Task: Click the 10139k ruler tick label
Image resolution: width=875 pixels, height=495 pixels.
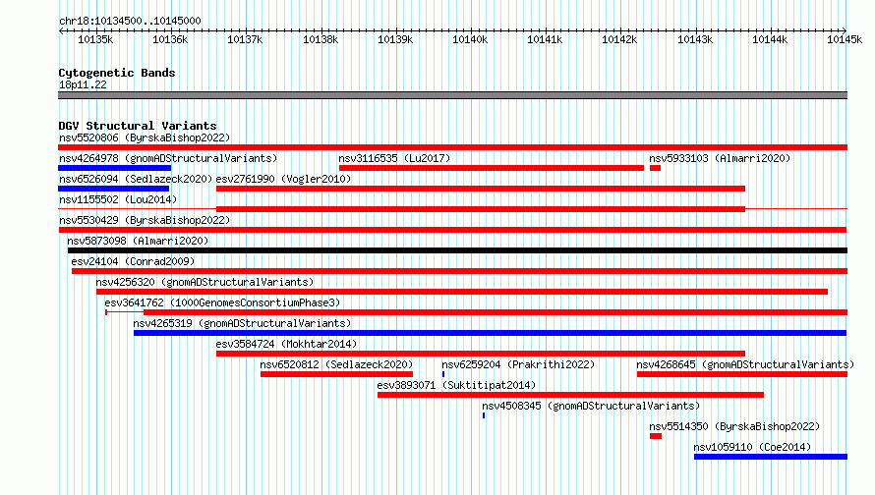Action: [395, 39]
